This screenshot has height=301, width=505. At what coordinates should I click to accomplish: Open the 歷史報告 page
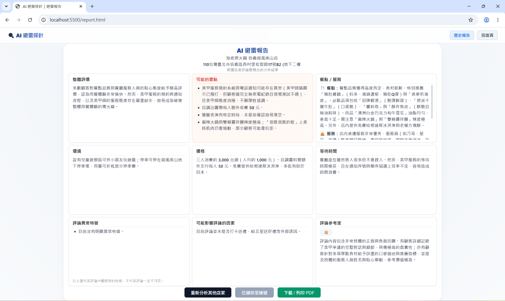click(462, 35)
